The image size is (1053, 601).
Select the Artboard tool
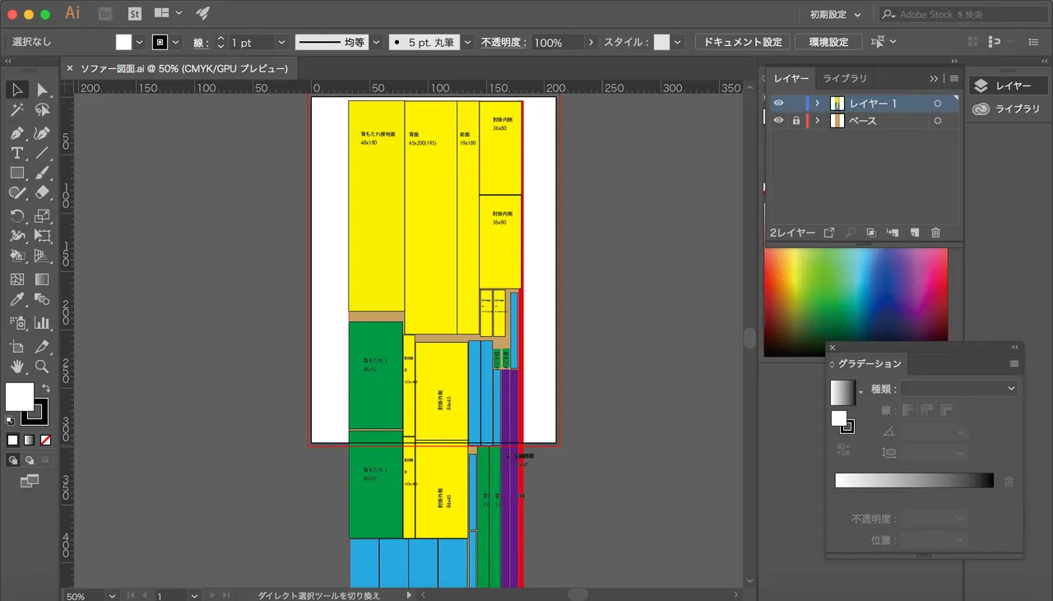[x=16, y=347]
